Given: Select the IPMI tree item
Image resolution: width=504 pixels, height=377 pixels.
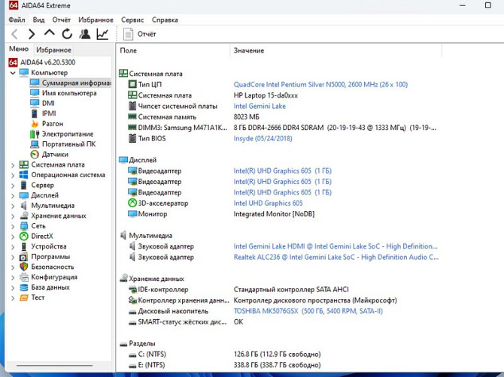Looking at the screenshot, I should (x=43, y=113).
